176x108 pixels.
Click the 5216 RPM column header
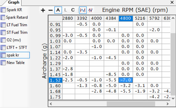coord(140,18)
